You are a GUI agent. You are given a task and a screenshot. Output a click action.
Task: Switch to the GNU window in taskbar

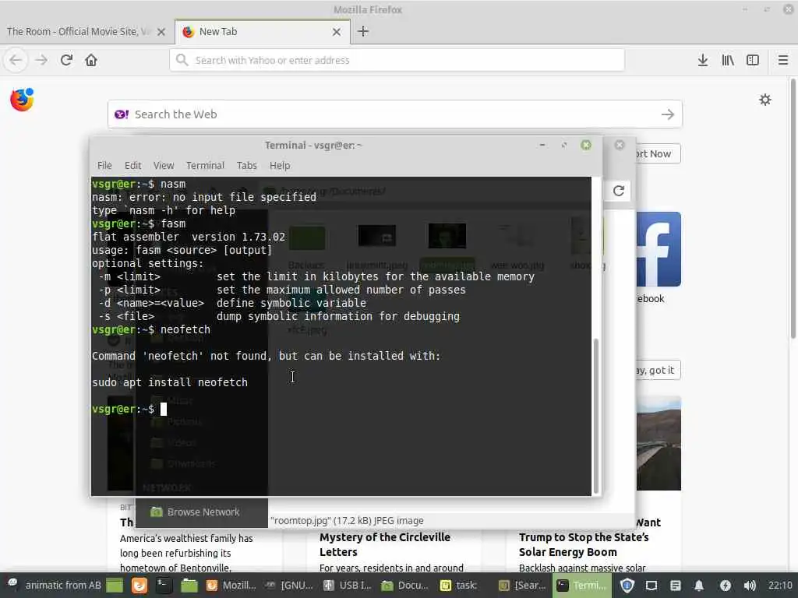click(x=288, y=586)
